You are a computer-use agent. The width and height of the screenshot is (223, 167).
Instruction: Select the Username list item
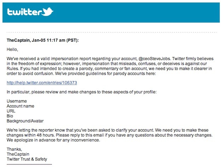click(17, 101)
